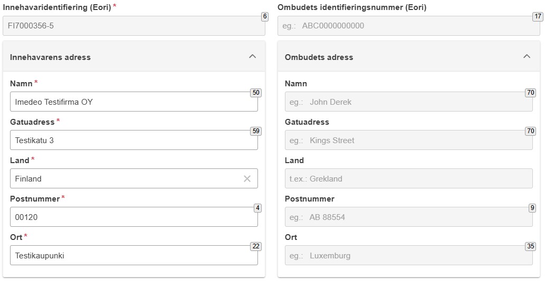Viewport: 545px width, 281px height.
Task: Click the Gatuadress field with Testikatu 3
Action: 134,140
